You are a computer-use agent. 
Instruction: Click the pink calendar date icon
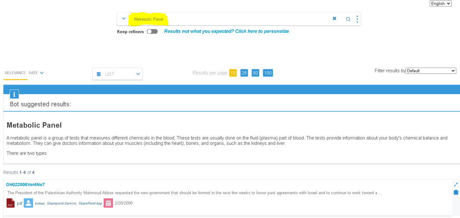tap(108, 203)
